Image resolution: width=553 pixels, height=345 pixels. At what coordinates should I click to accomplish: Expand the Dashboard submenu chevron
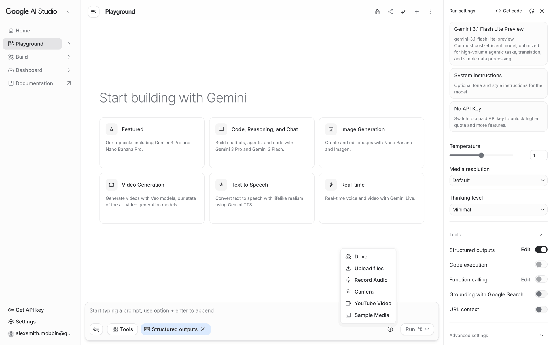point(69,70)
